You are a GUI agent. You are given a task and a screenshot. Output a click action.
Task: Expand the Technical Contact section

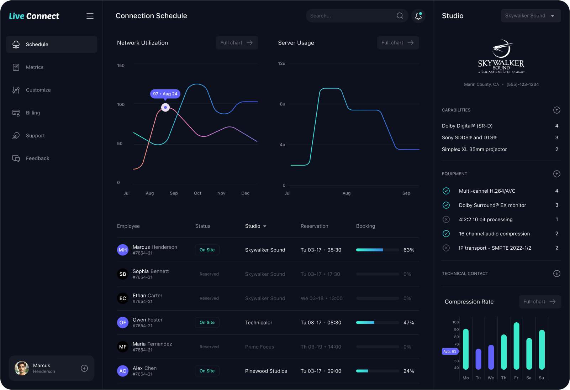click(557, 274)
